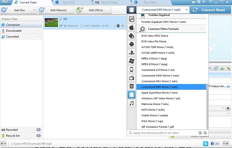Click the add custom profile icon

click(200, 133)
